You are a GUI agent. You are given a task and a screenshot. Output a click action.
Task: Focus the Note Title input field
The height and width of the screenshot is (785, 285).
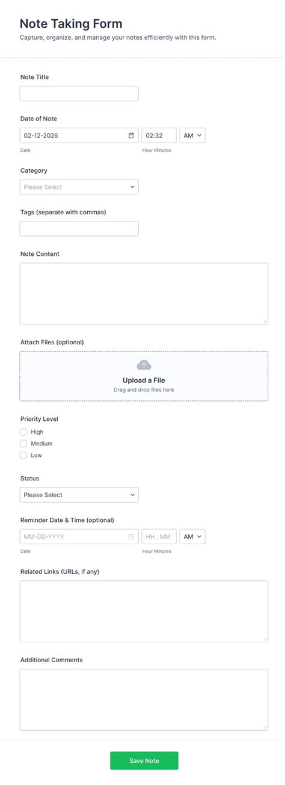(x=79, y=93)
